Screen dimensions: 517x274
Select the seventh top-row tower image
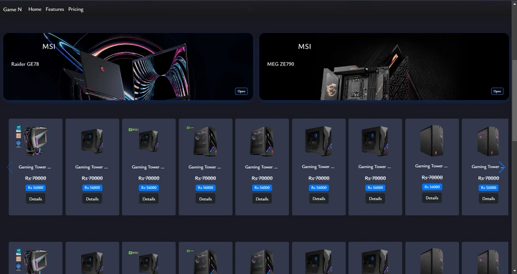tap(375, 141)
